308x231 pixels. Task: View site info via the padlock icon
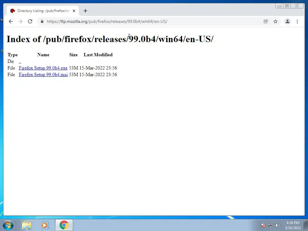pos(42,21)
